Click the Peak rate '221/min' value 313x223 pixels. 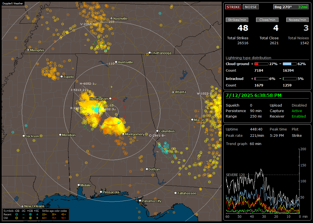257,135
